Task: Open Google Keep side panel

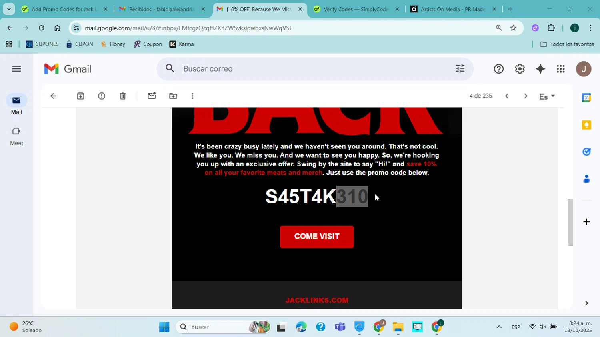Action: coord(586,125)
